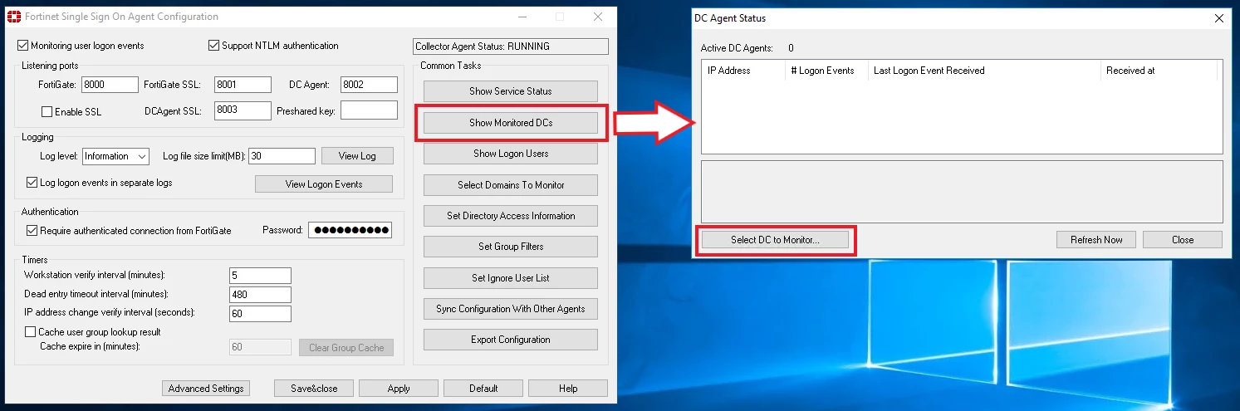This screenshot has width=1240, height=411.
Task: Click the Log file size limit field
Action: (x=282, y=156)
